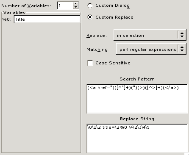189x155 pixels.
Task: Click the Matching label
Action: pyautogui.click(x=97, y=50)
